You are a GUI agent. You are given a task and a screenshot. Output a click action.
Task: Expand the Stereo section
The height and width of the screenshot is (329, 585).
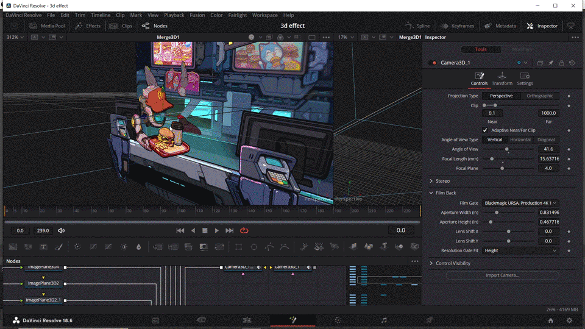point(442,181)
